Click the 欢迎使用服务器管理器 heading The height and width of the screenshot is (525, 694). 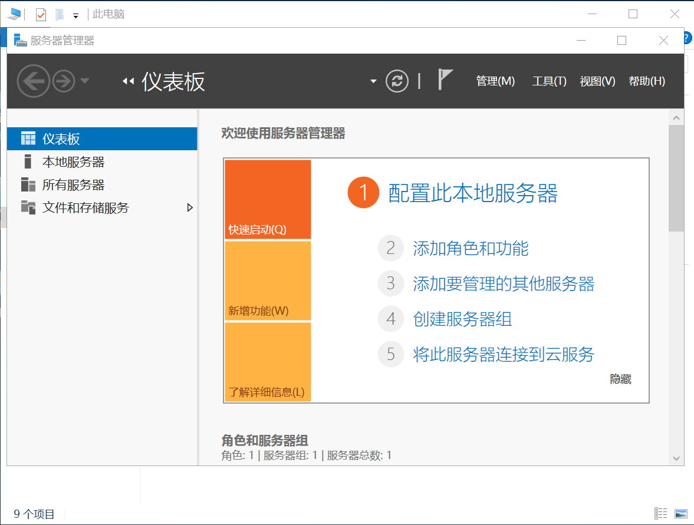click(283, 133)
